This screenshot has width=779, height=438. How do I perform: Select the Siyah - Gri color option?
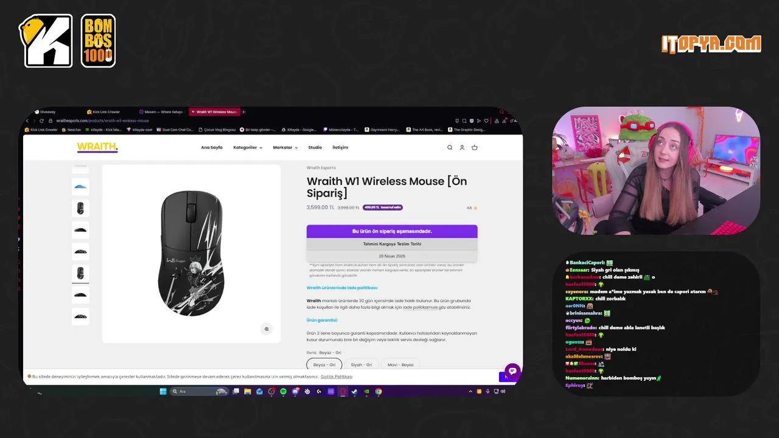(x=362, y=364)
